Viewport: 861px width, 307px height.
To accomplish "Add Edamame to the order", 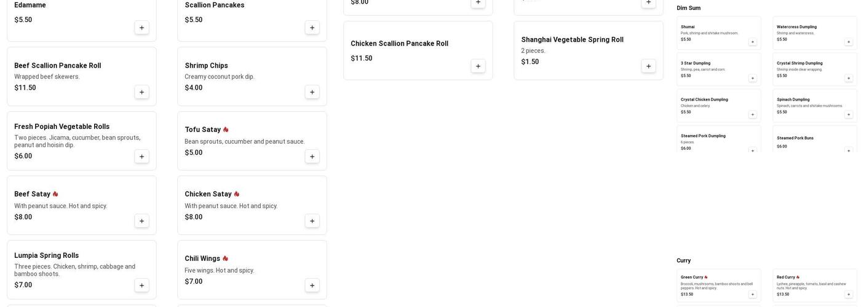I will 141,28.
